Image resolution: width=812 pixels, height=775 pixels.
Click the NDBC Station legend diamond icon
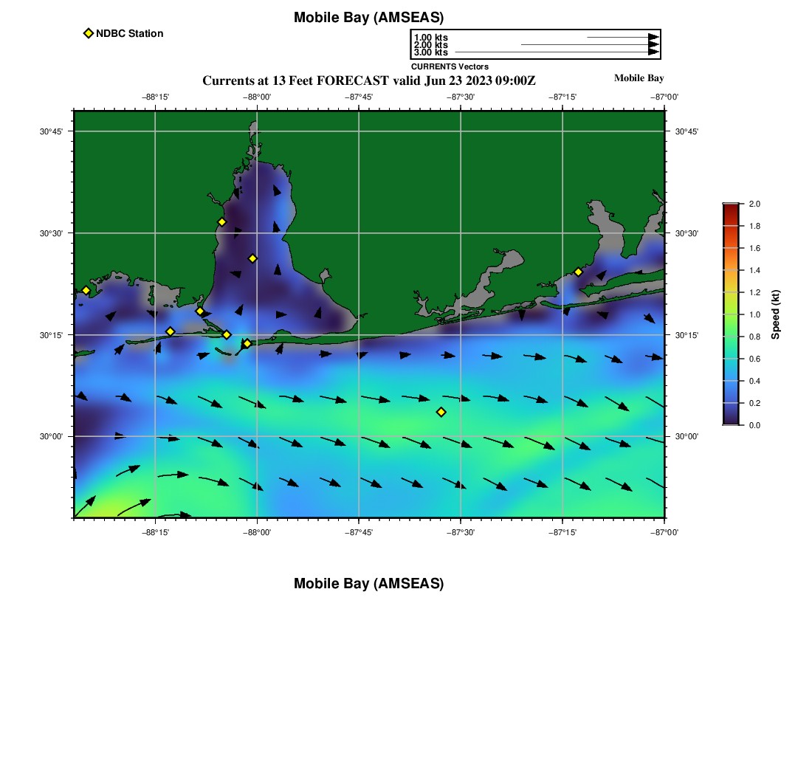pyautogui.click(x=89, y=33)
